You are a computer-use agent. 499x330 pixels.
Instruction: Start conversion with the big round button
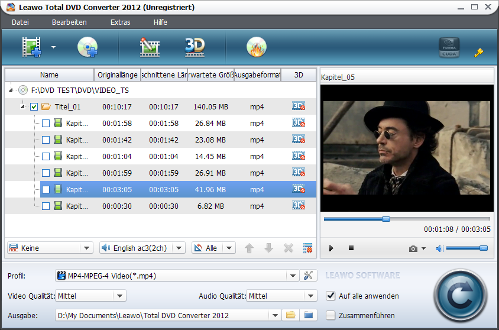[x=460, y=295]
